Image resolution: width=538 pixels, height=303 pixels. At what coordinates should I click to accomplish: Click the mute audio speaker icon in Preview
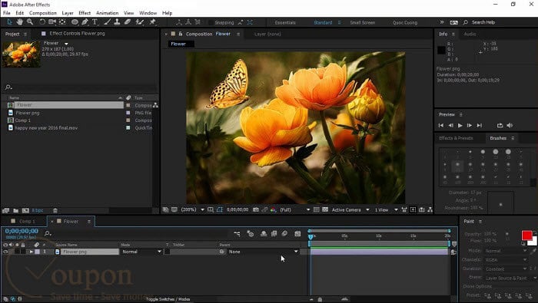point(510,125)
